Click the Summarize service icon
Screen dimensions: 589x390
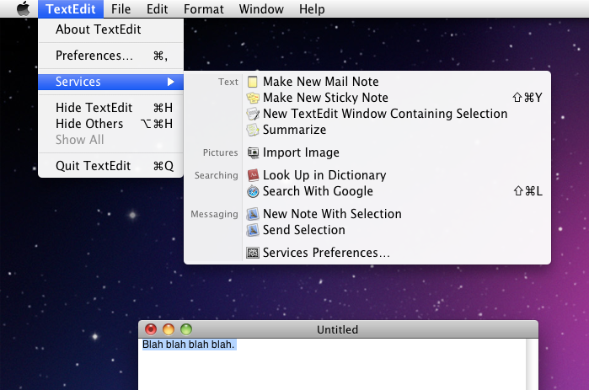pyautogui.click(x=253, y=130)
